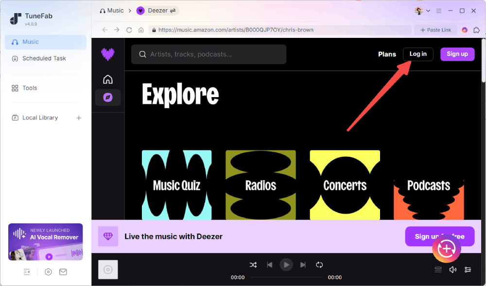
Task: Play the current track
Action: coord(286,265)
